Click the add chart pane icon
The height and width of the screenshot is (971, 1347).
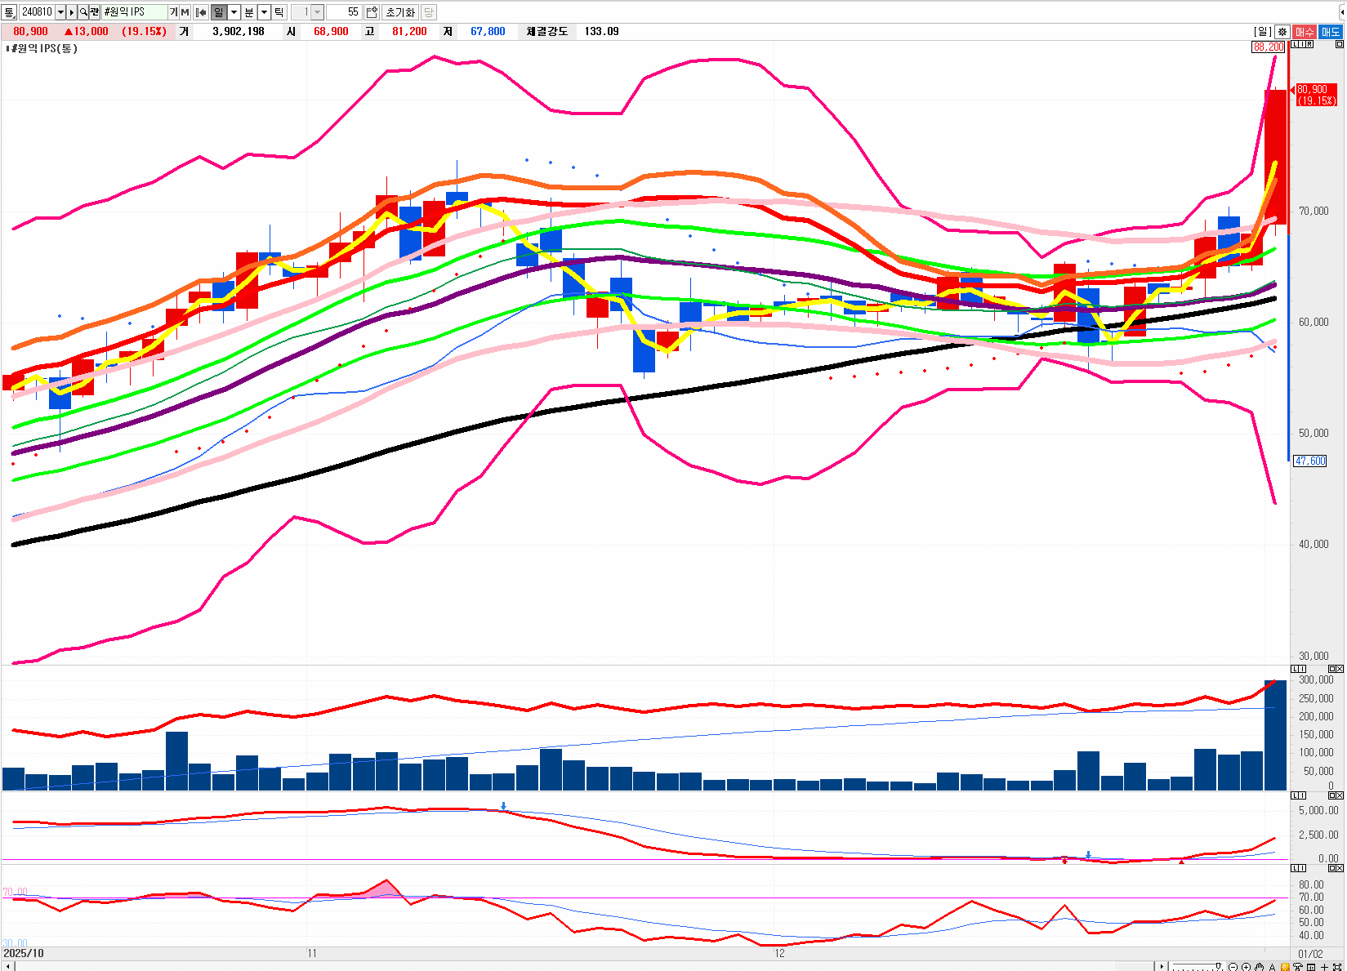point(372,12)
